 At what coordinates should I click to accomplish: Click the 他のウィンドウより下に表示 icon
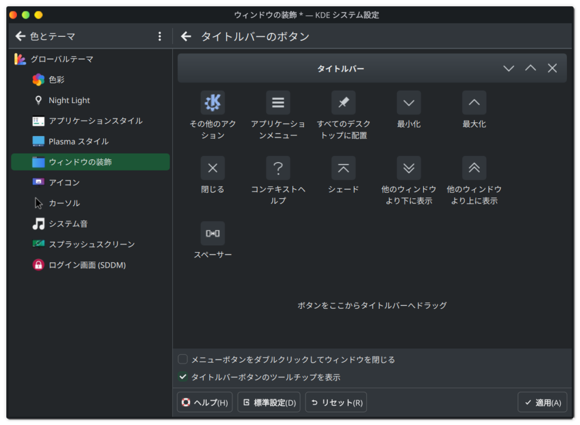(x=409, y=168)
